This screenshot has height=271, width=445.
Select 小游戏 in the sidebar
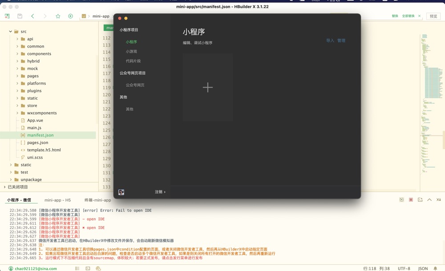[x=131, y=52]
